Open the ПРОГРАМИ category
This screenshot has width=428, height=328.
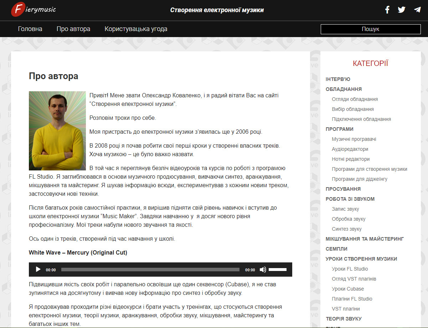click(x=340, y=129)
